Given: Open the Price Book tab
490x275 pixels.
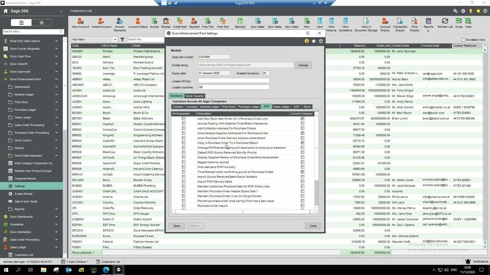Looking at the screenshot, I should (229, 107).
